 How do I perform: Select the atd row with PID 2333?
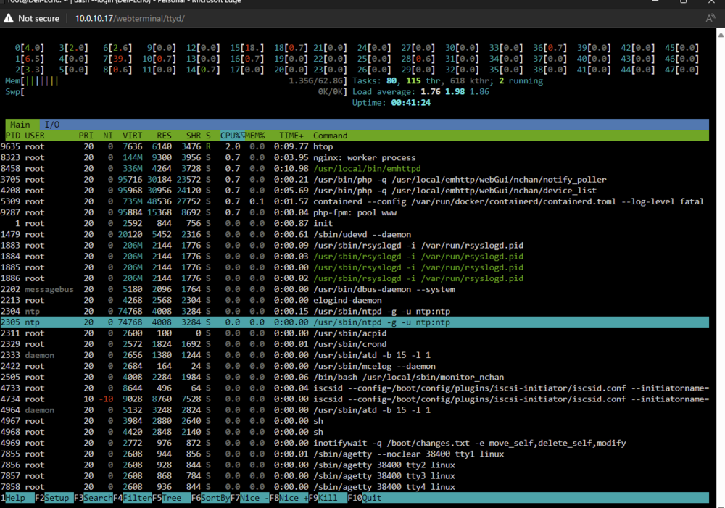point(355,355)
